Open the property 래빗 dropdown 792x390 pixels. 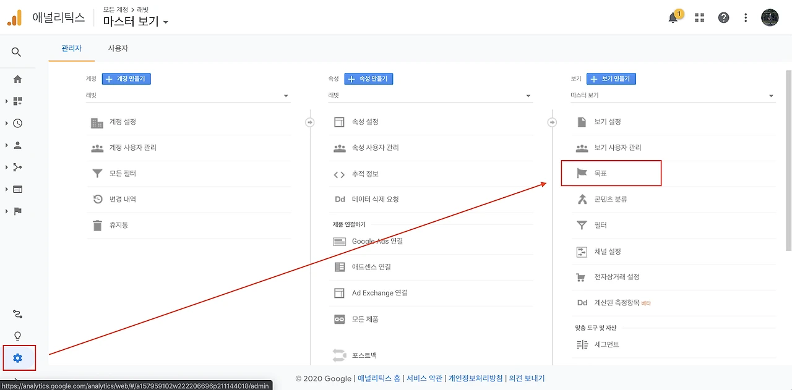431,96
